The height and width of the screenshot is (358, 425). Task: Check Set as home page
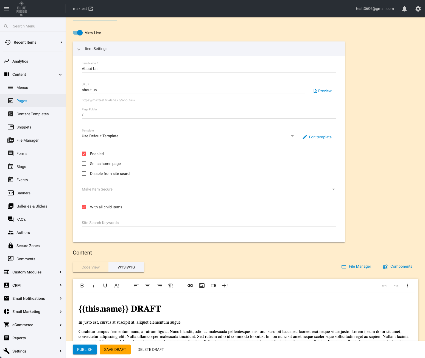tap(84, 164)
